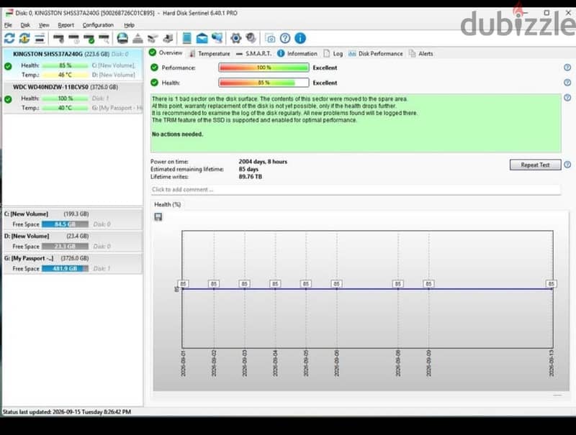
Task: Click the blue globe-shaped disk surface icon
Action: tap(122, 38)
